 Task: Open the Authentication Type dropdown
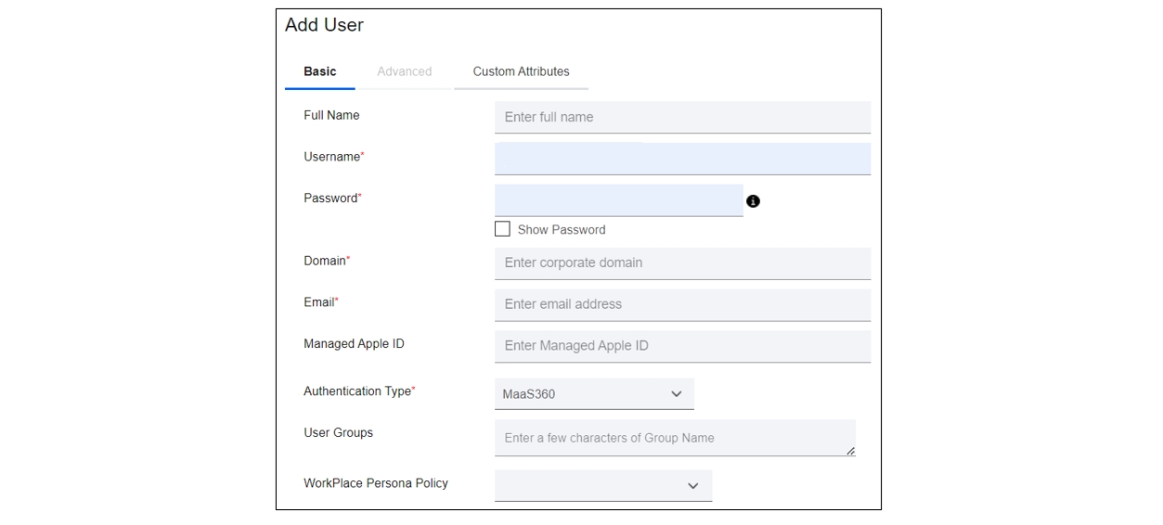coord(594,393)
